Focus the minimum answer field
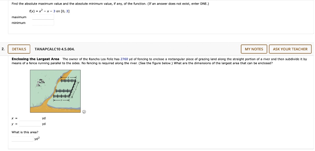The height and width of the screenshot is (151, 315). tap(43, 23)
